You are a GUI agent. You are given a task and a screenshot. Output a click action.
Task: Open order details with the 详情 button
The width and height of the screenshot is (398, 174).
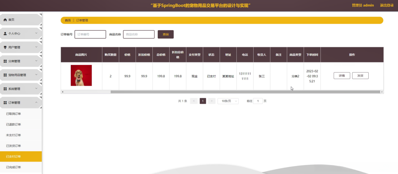point(342,75)
